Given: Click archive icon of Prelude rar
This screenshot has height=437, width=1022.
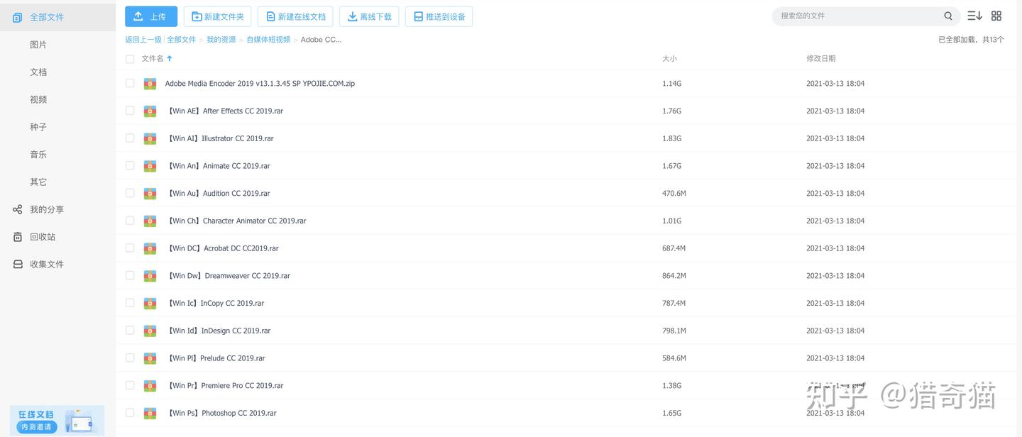Looking at the screenshot, I should click(150, 358).
